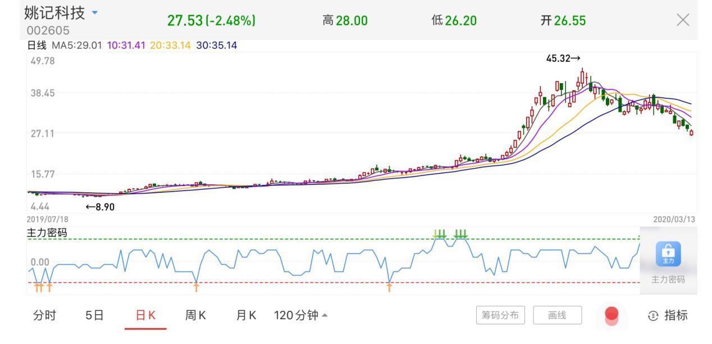Open the dropdown arrow beside 姚记科技

[x=94, y=12]
